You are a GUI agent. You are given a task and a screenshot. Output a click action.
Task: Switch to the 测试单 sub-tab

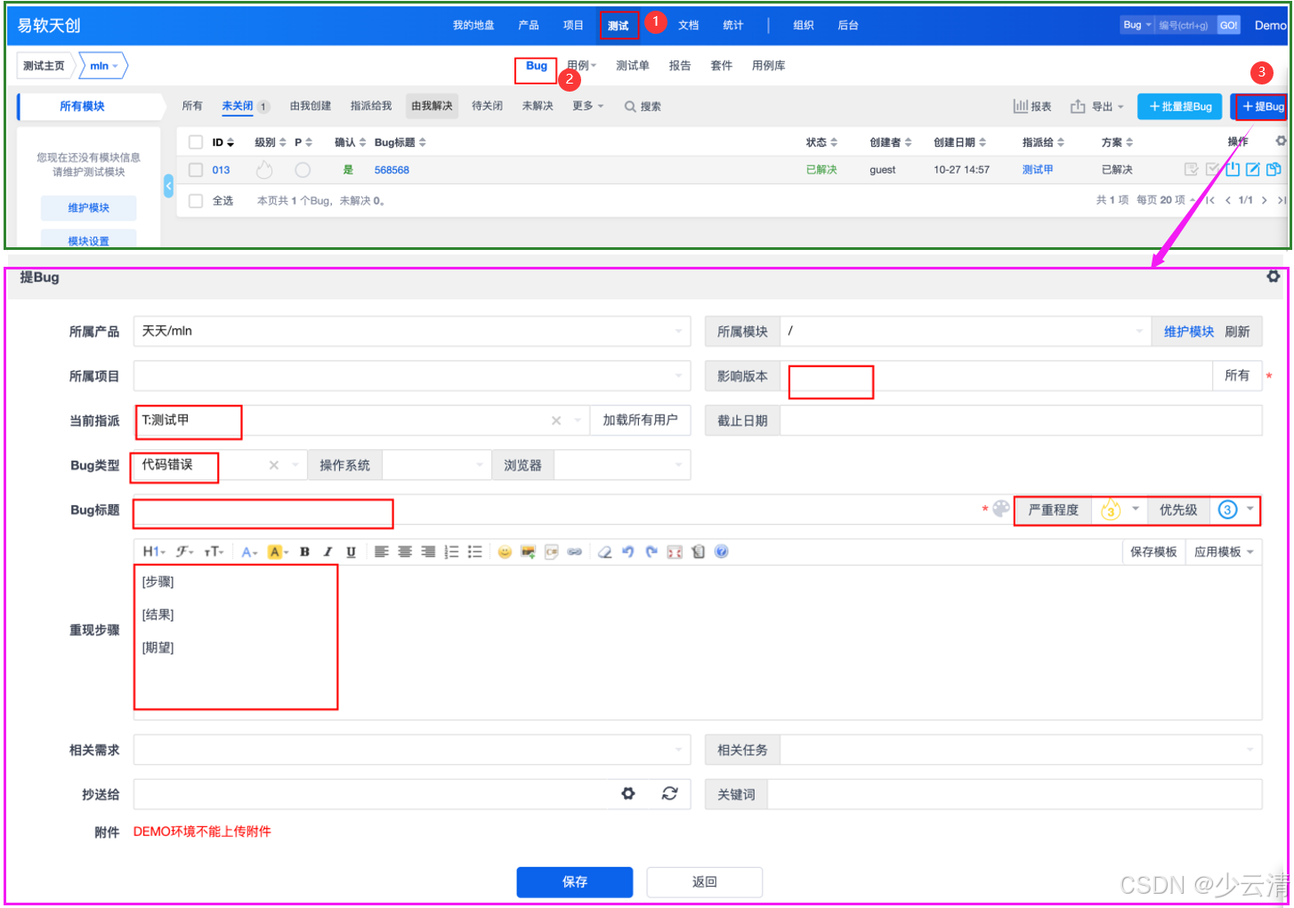pyautogui.click(x=633, y=66)
